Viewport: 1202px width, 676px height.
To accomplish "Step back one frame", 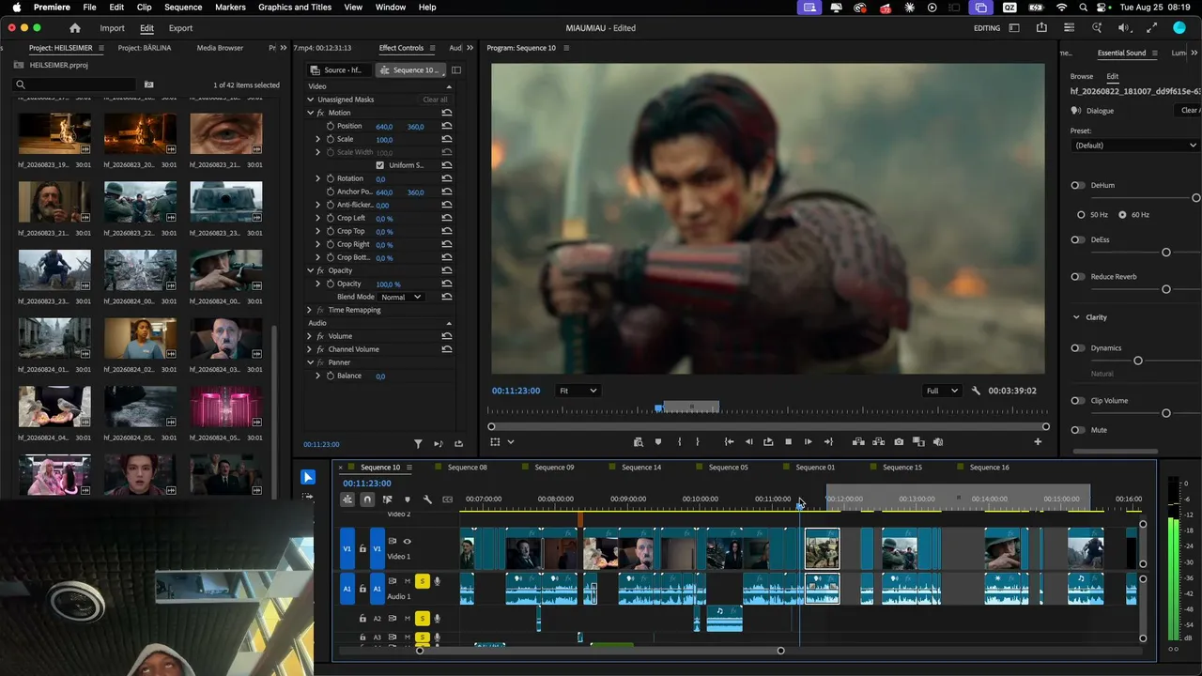I will point(748,441).
